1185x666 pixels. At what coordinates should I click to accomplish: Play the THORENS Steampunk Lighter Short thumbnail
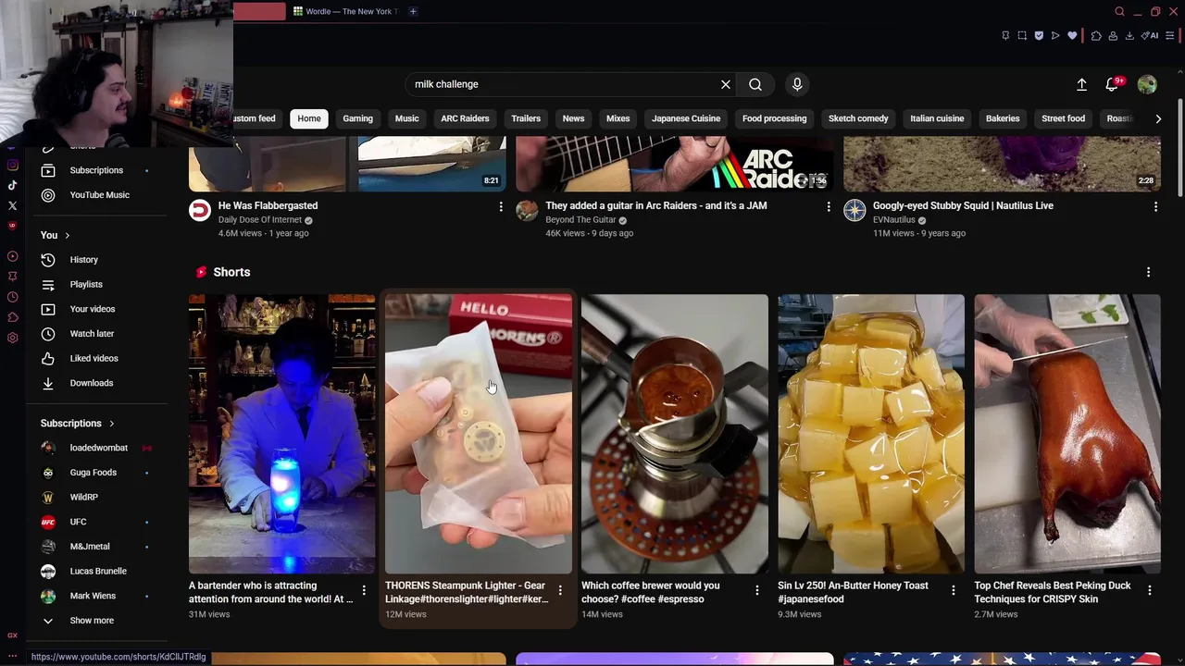(x=478, y=434)
